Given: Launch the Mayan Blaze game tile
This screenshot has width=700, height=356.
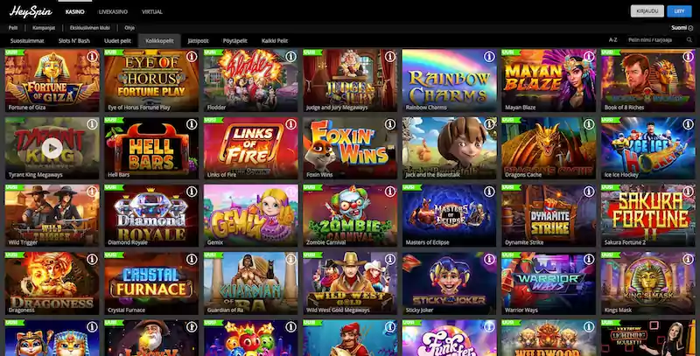Looking at the screenshot, I should coord(549,80).
